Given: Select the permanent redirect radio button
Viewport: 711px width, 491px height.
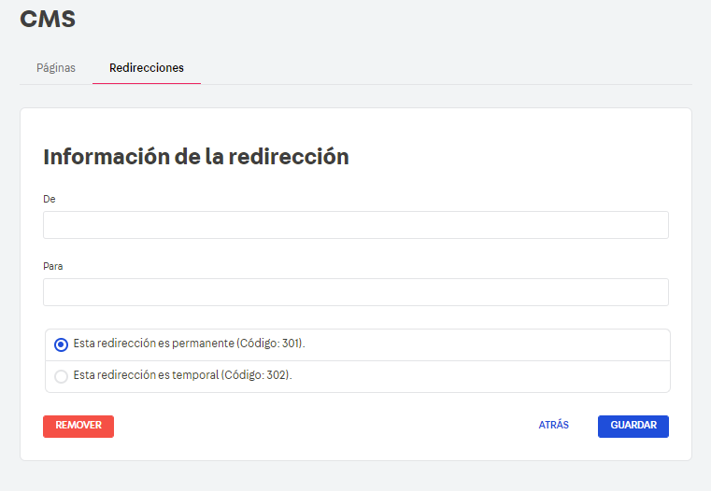Looking at the screenshot, I should click(61, 344).
